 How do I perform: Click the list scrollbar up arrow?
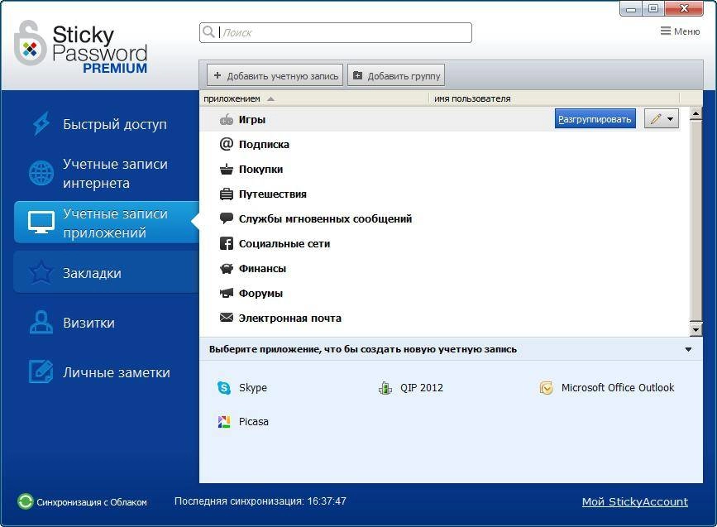click(696, 113)
